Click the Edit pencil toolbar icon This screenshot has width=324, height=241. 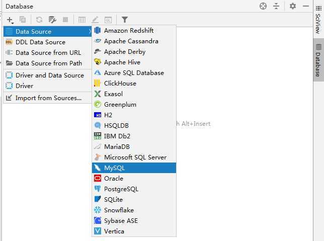click(x=95, y=20)
